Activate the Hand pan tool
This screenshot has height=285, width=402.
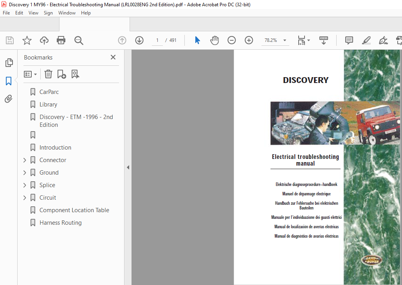[x=215, y=40]
